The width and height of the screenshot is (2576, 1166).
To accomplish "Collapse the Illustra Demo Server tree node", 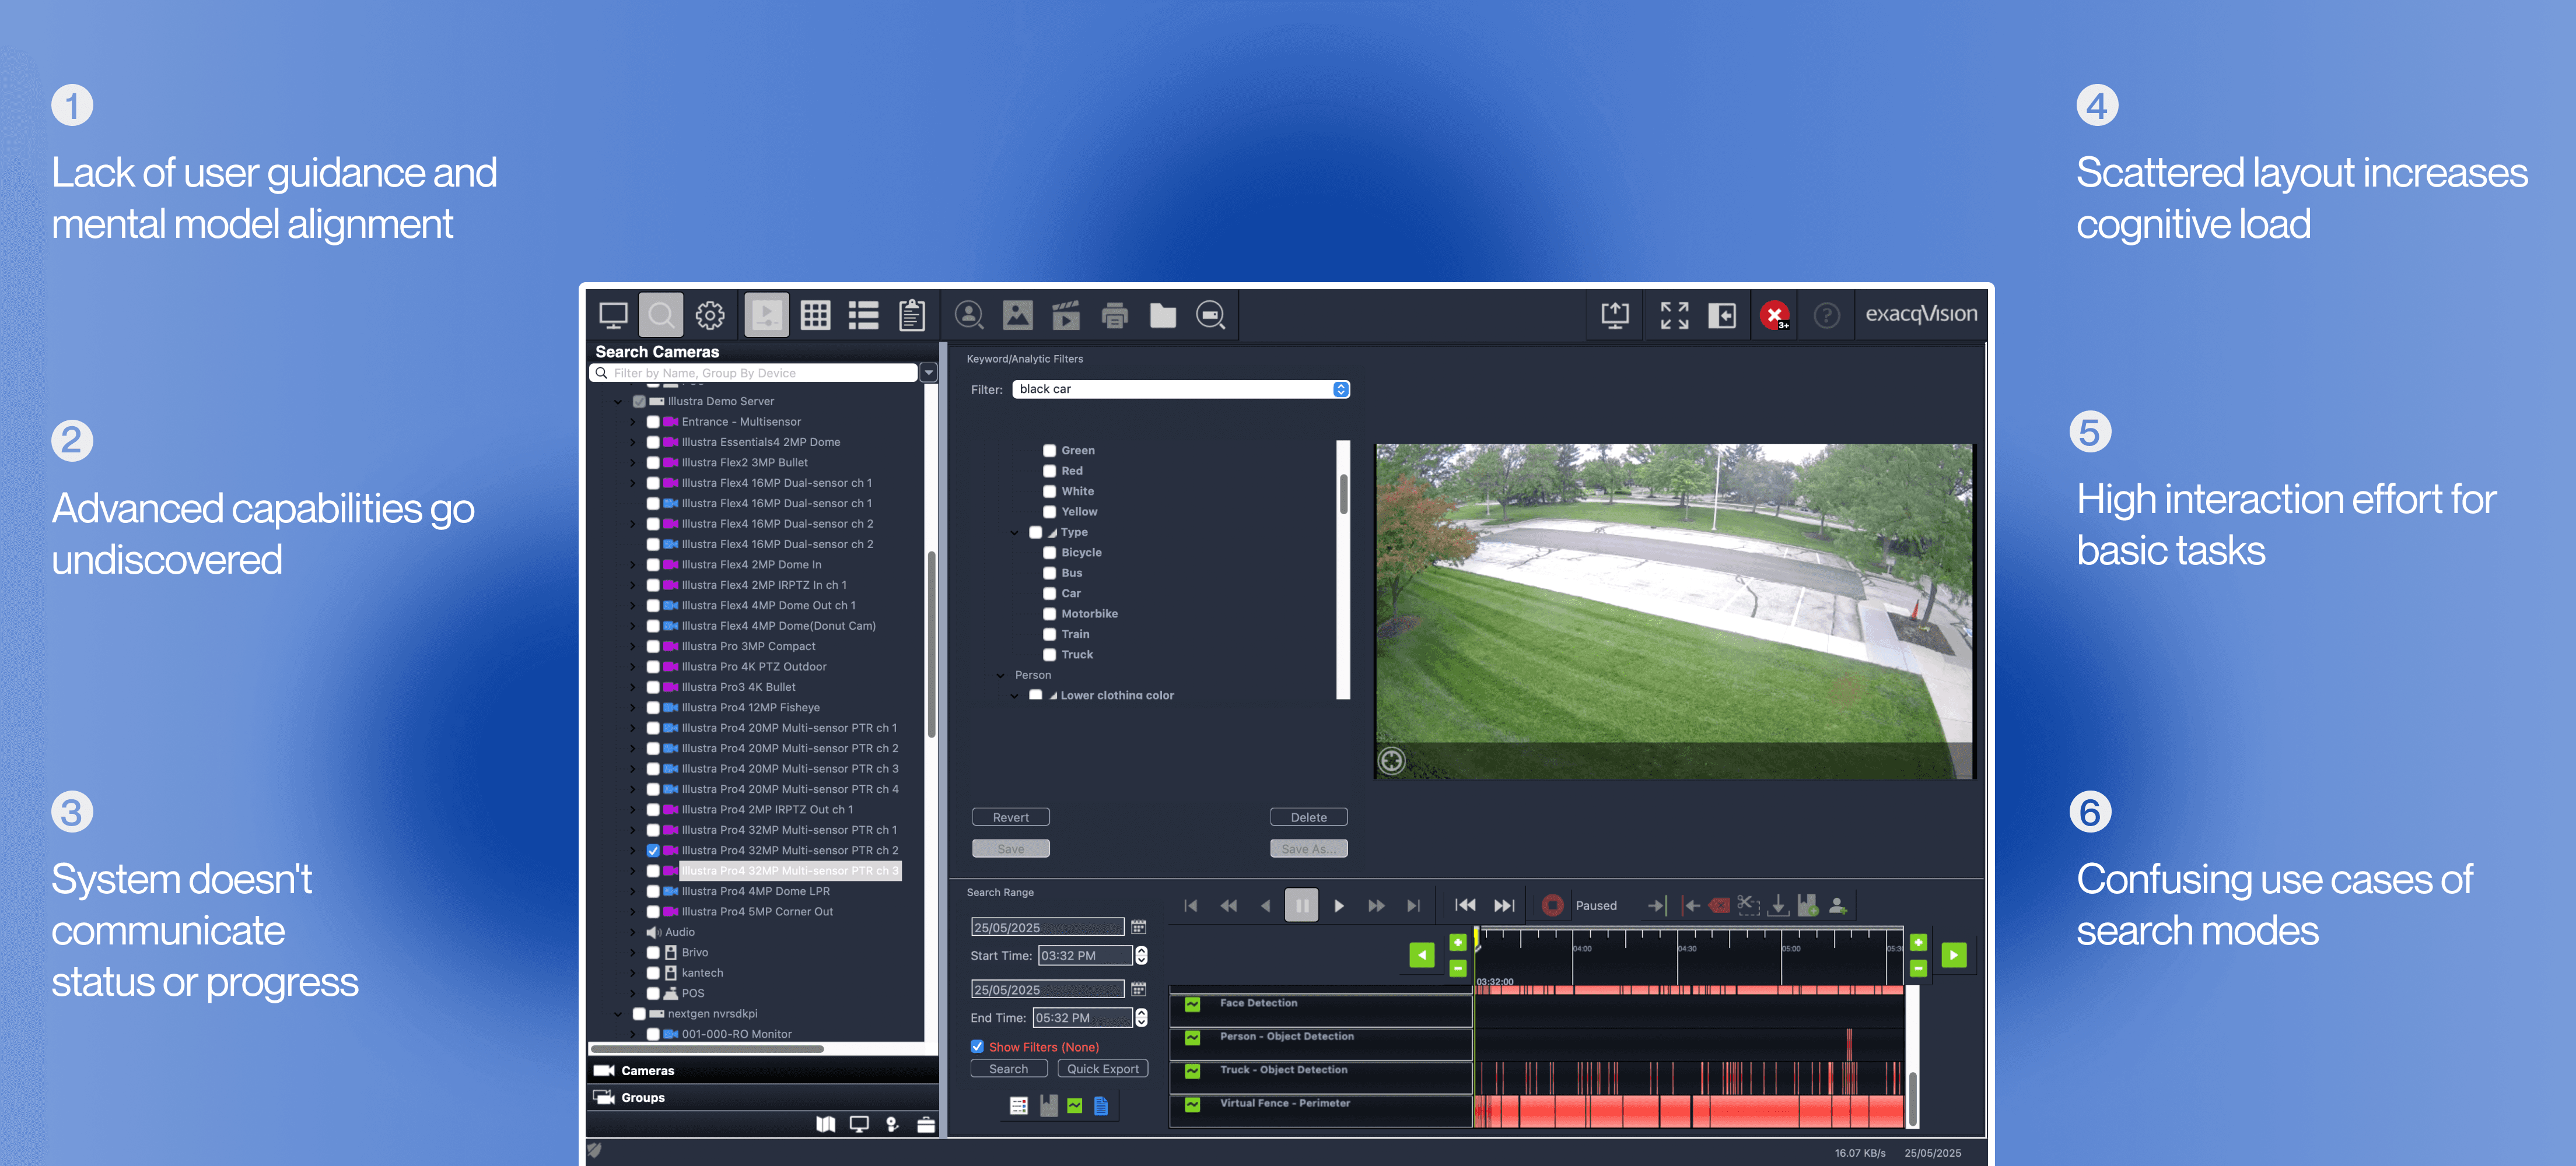I will 618,402.
